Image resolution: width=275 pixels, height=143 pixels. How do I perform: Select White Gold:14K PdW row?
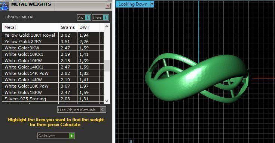pos(53,73)
